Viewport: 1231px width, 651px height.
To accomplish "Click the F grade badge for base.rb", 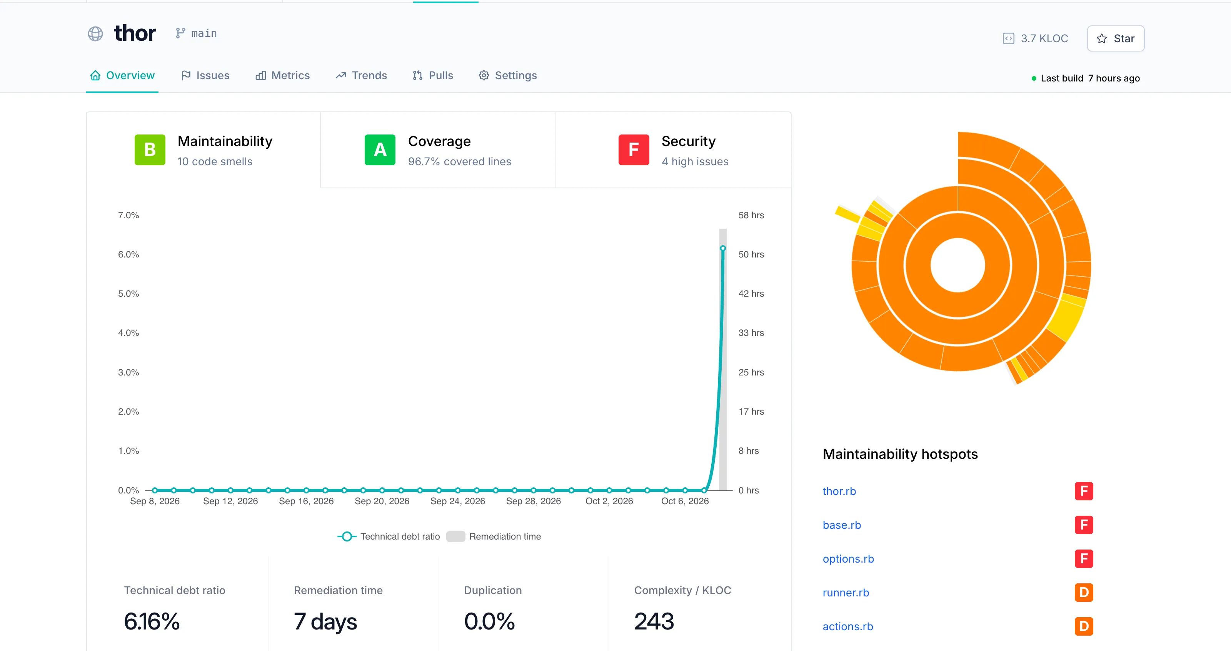I will pos(1084,525).
